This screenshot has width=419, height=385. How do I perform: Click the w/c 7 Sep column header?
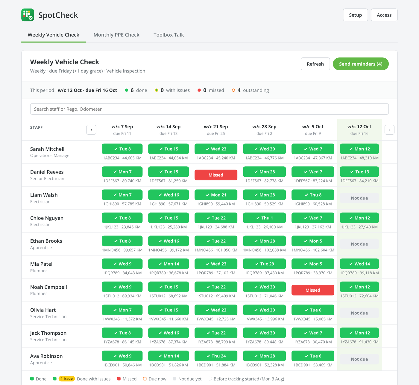(x=122, y=130)
